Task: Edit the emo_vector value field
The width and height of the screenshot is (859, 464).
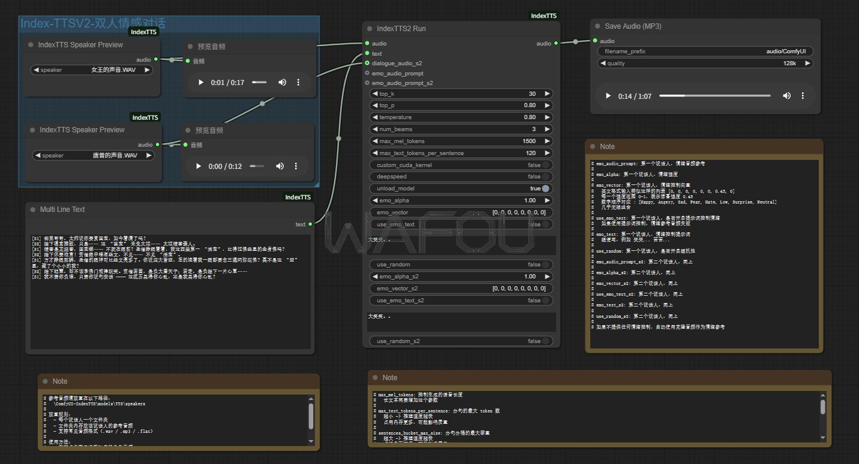Action: coord(461,213)
